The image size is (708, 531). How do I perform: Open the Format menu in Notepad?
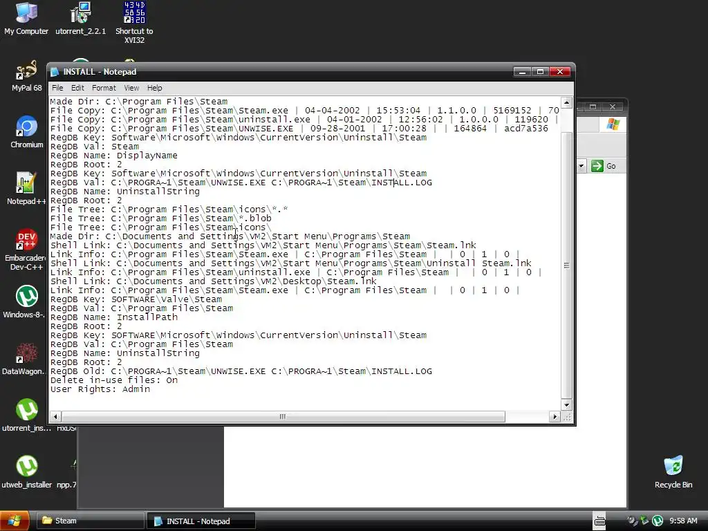(x=104, y=88)
